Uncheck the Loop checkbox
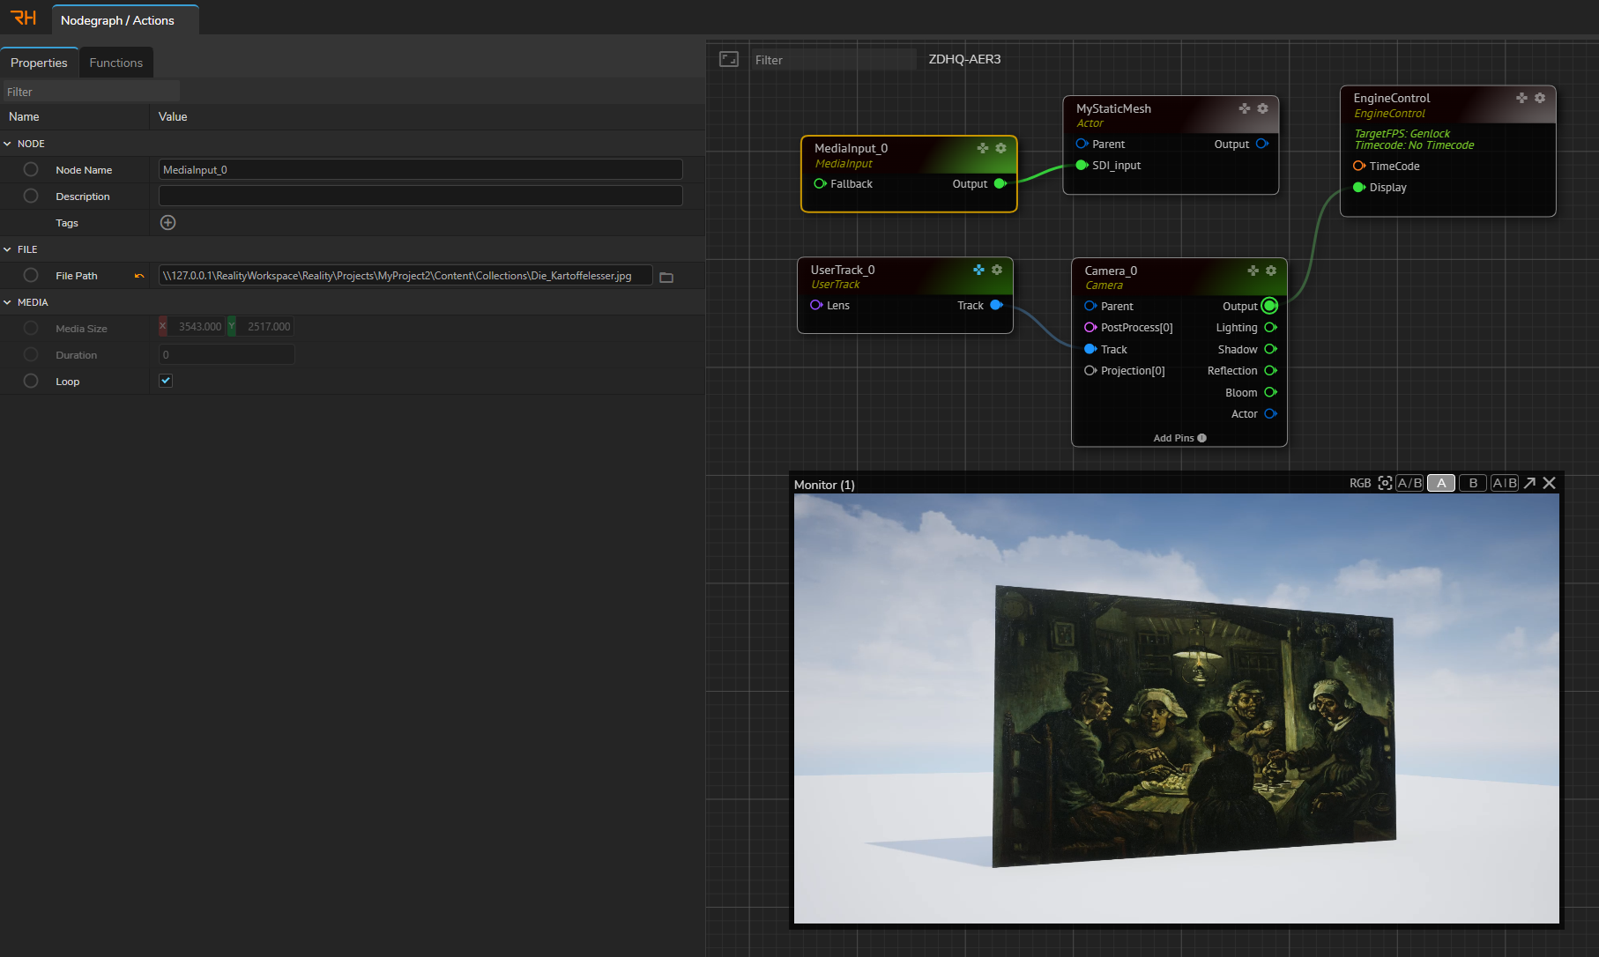Screen dimensions: 1599x957 (x=166, y=381)
